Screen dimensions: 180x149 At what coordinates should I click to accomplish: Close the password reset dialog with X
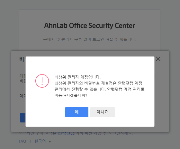[158, 59]
